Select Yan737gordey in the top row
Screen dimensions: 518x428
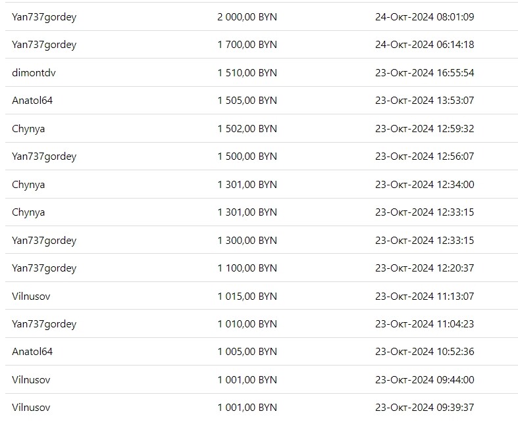click(44, 17)
